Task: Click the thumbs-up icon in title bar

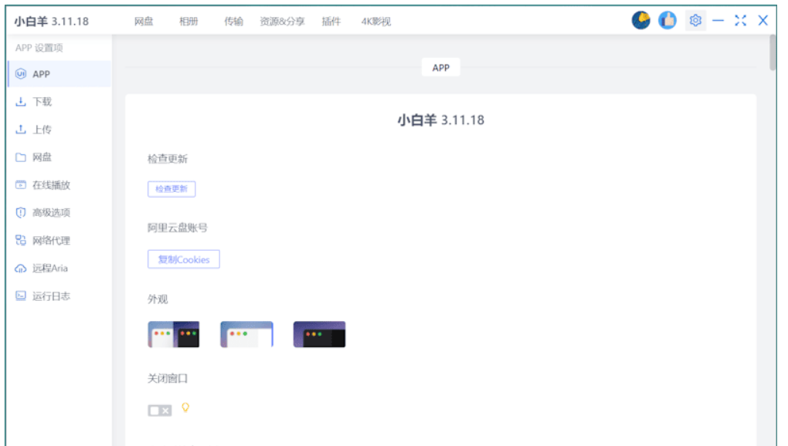Action: tap(667, 20)
